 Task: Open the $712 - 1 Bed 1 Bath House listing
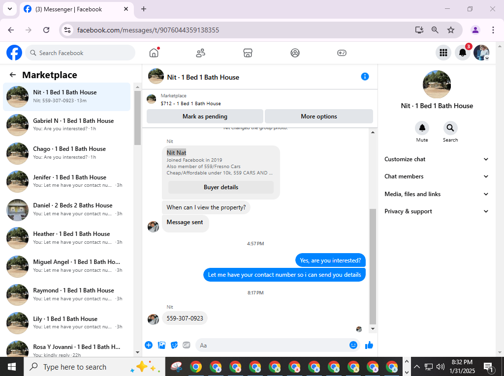coord(190,103)
